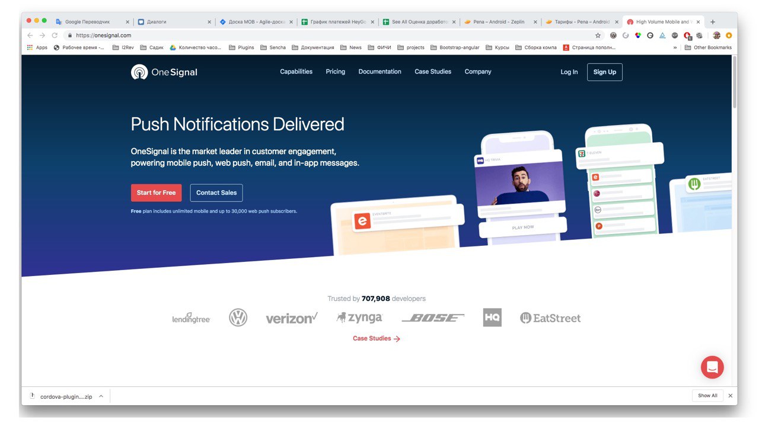Click the Contact Sales button

click(x=216, y=193)
